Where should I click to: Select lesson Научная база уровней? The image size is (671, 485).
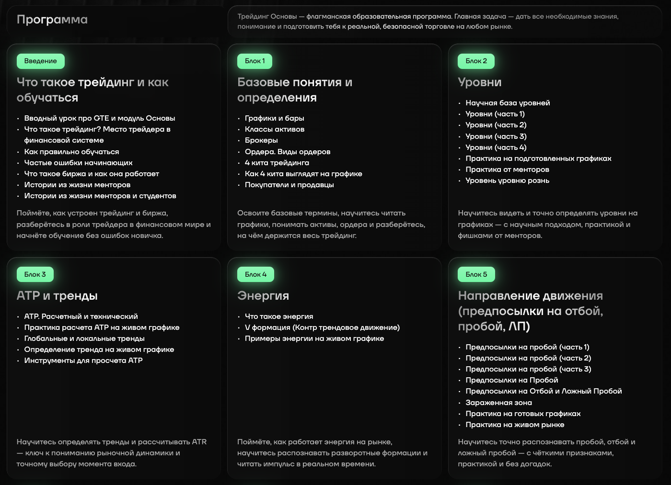point(508,103)
